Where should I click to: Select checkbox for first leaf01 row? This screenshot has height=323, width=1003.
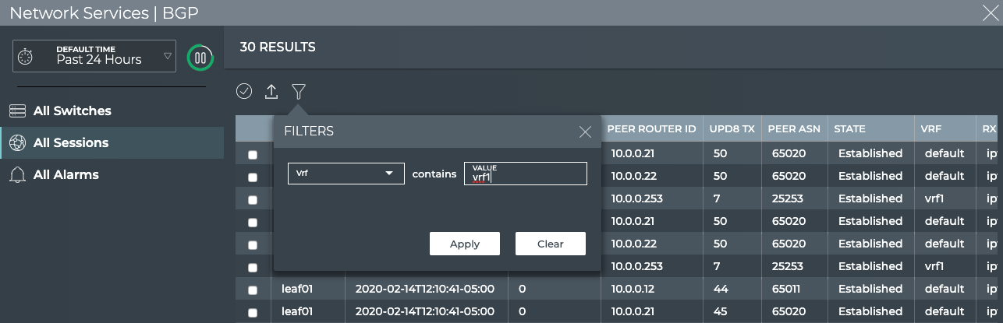253,290
